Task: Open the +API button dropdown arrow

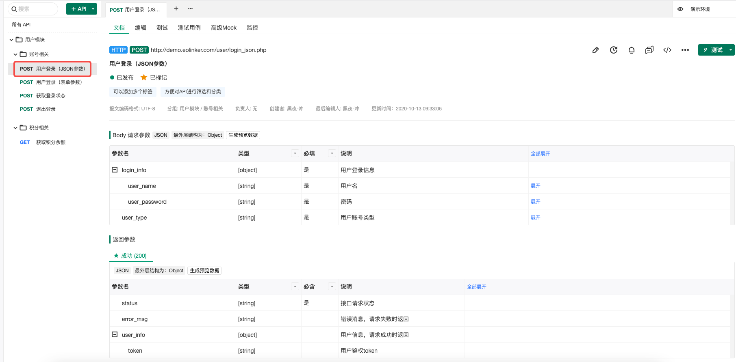Action: click(x=93, y=9)
